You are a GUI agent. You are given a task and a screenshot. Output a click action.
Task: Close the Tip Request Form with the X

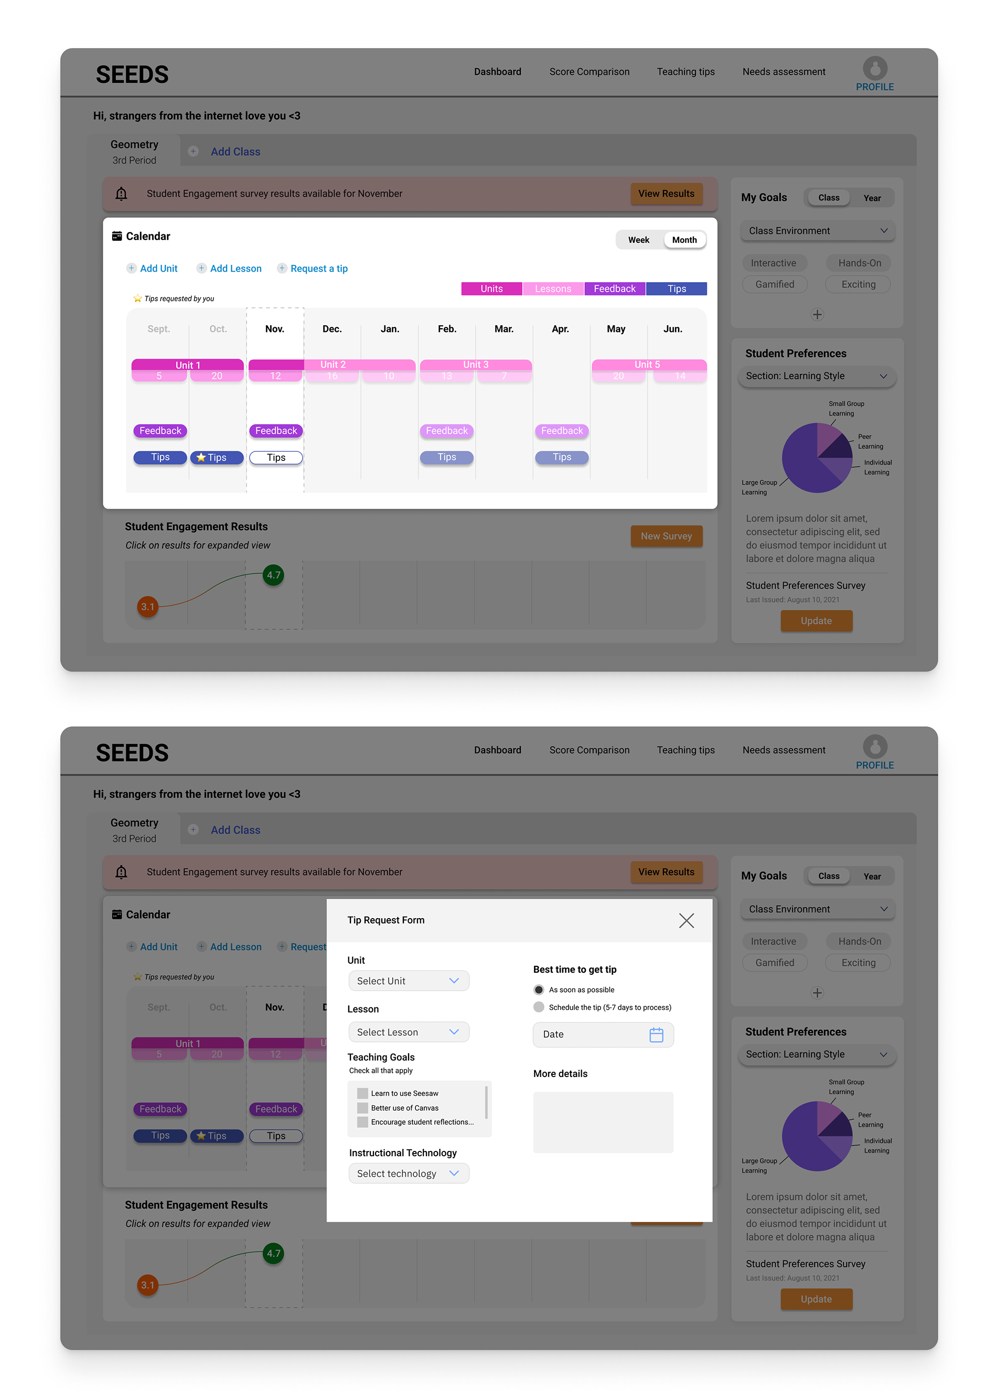(686, 920)
